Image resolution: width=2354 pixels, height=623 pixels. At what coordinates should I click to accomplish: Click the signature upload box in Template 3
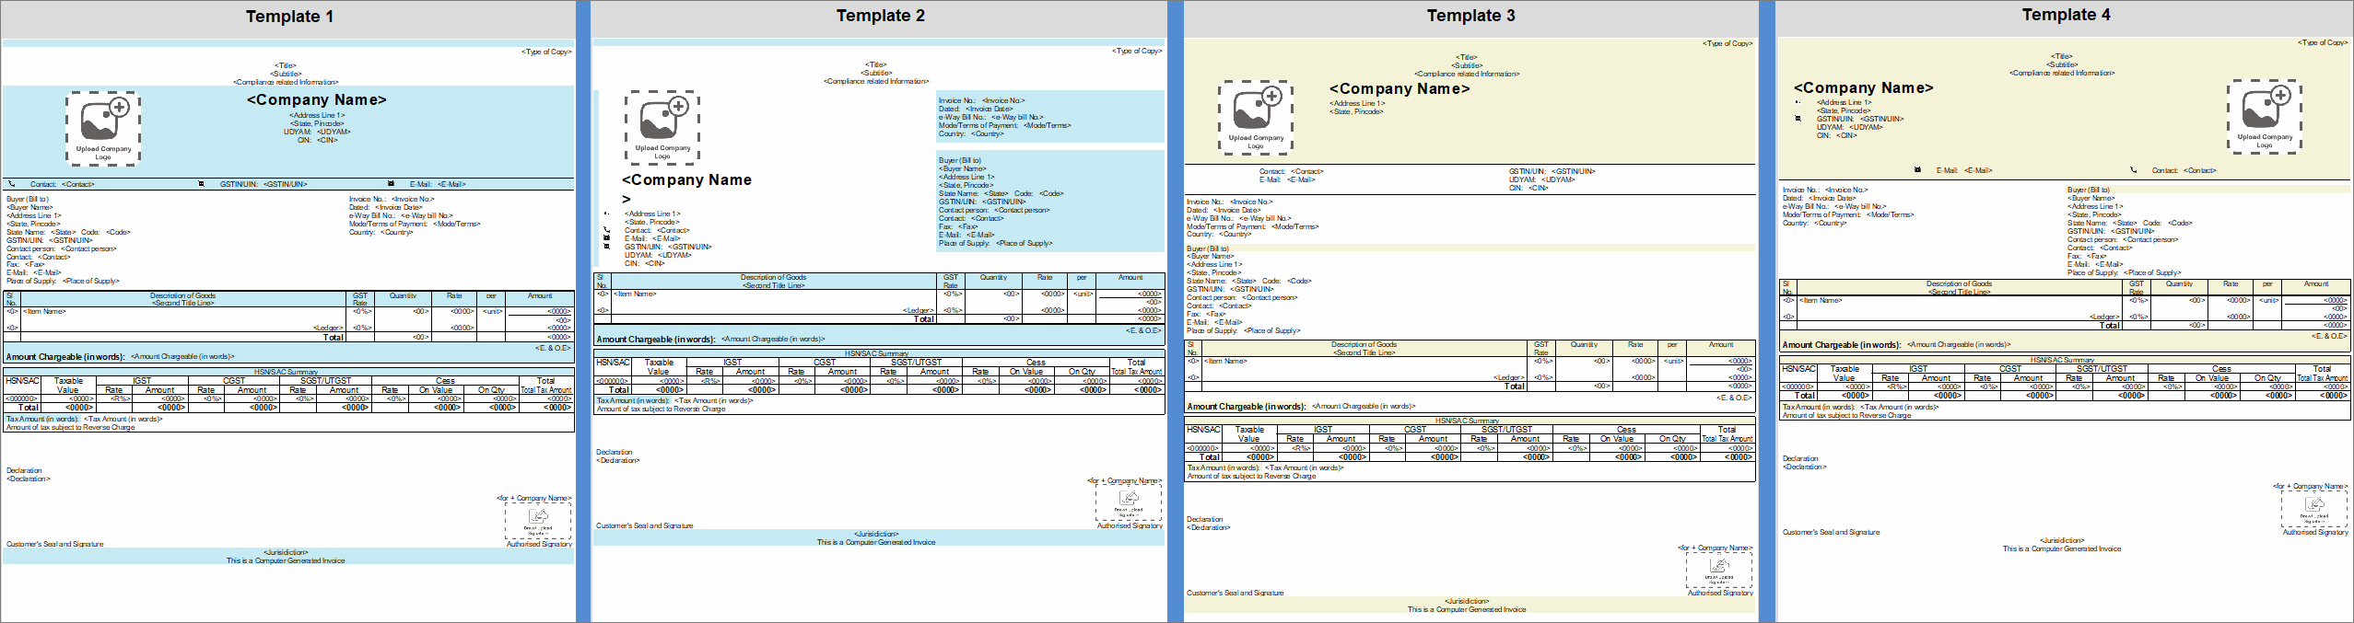coord(1719,570)
